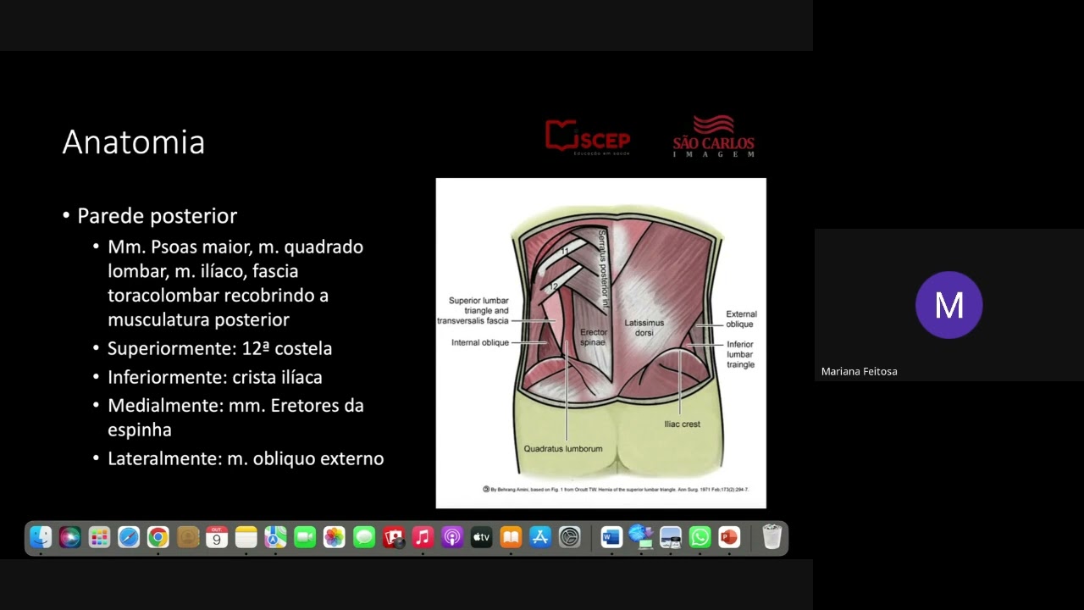This screenshot has height=610, width=1084.
Task: Open Migration Assistant globe icon in dock
Action: pyautogui.click(x=641, y=537)
